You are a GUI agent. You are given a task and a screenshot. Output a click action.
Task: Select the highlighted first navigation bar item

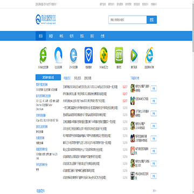tap(40, 36)
